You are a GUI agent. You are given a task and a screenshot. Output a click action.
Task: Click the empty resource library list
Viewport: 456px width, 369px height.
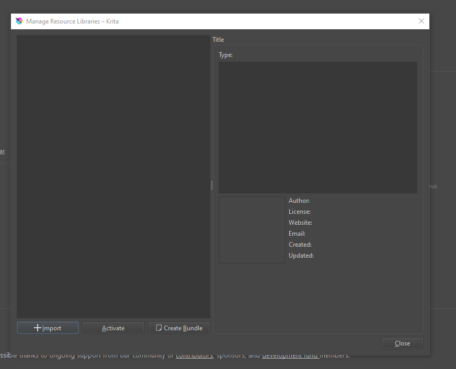[x=113, y=177]
